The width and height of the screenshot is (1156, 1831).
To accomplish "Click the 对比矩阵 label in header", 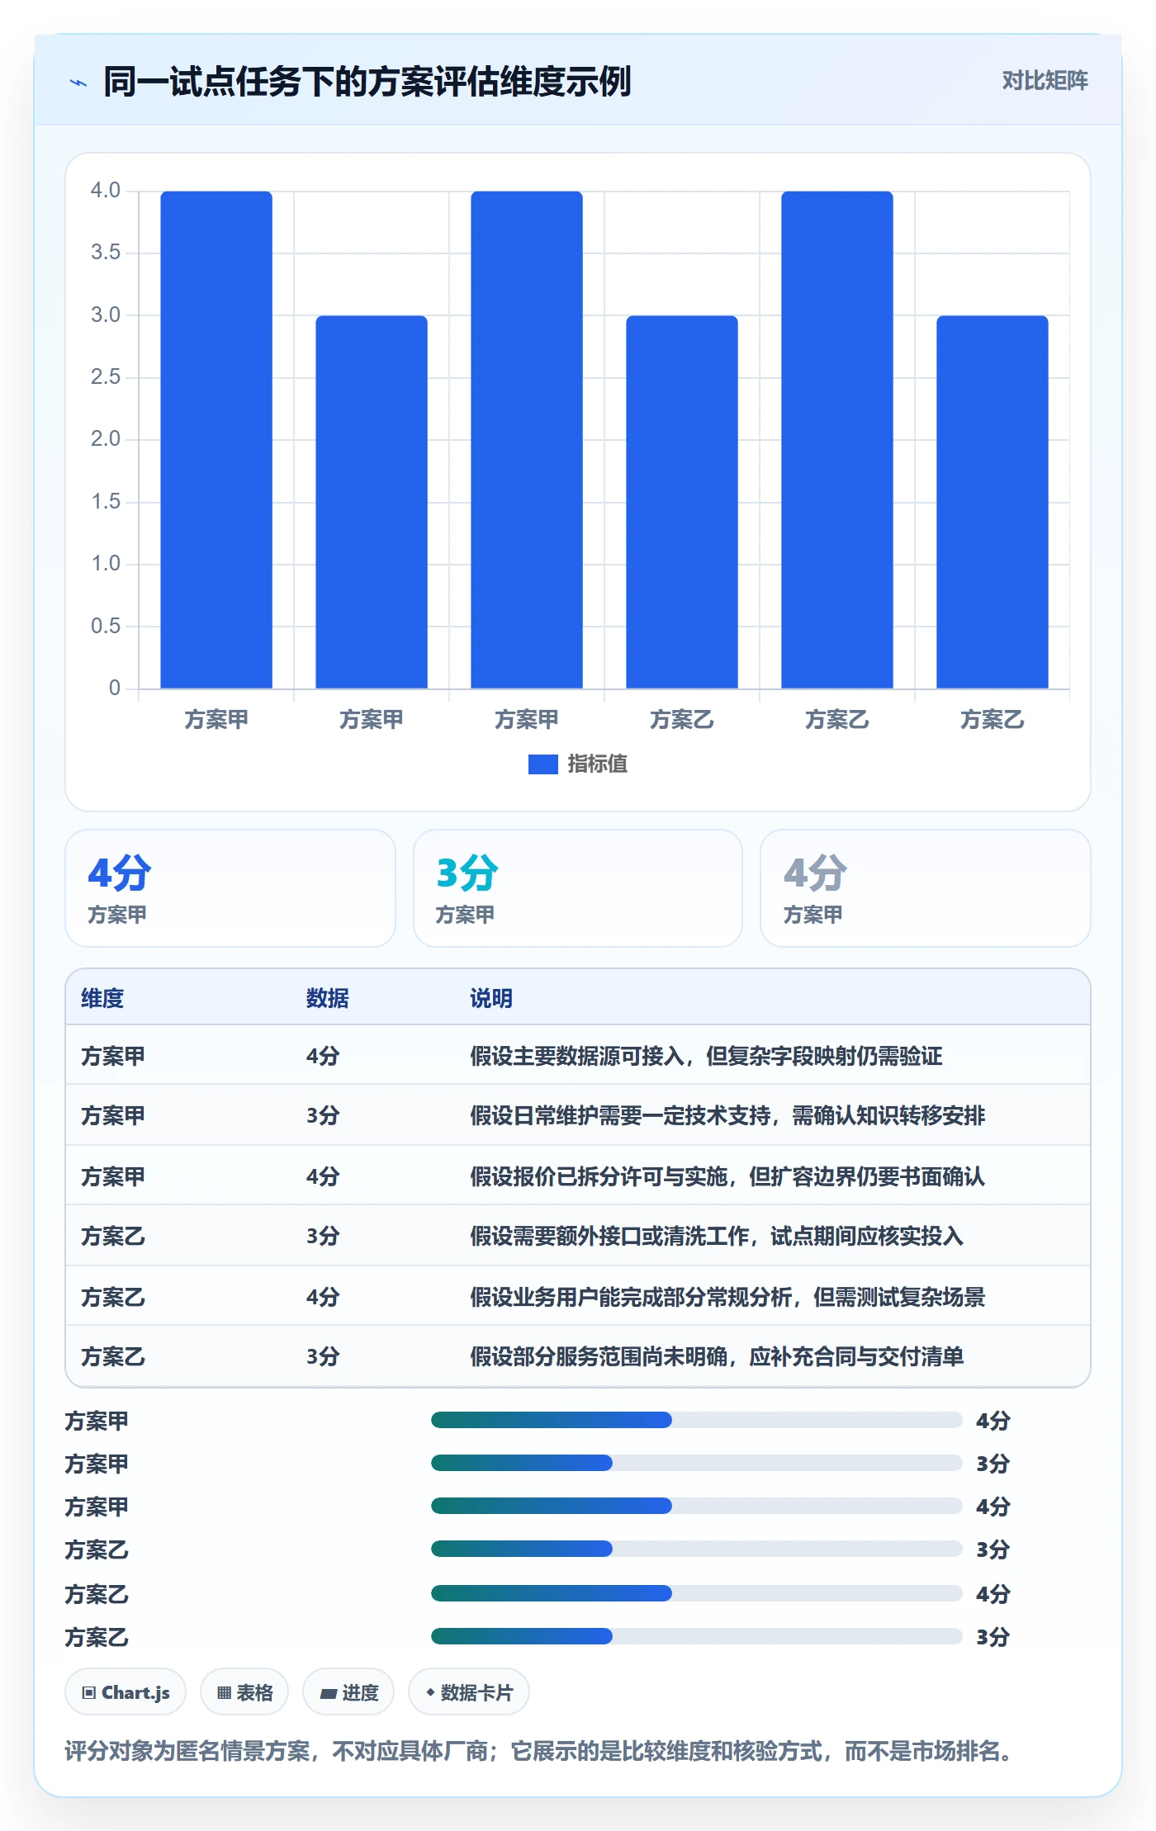I will click(1045, 80).
